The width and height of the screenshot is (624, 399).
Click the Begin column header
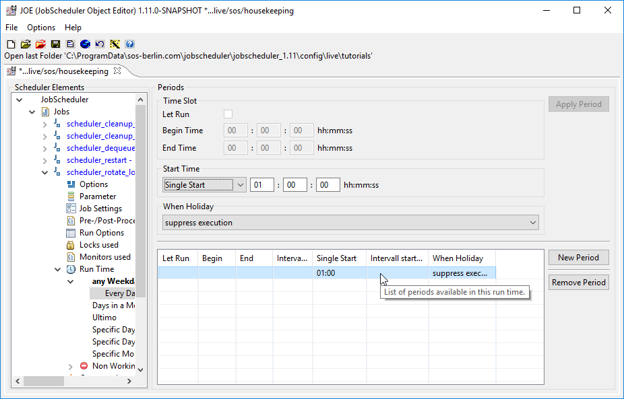[x=217, y=258]
